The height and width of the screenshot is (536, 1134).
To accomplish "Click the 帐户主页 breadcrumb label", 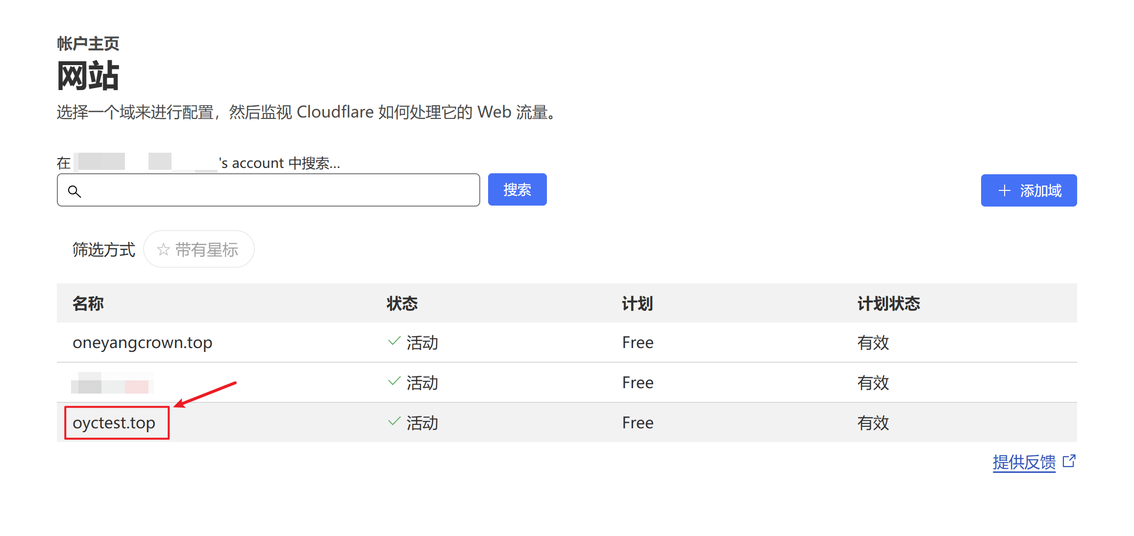I will click(x=88, y=44).
